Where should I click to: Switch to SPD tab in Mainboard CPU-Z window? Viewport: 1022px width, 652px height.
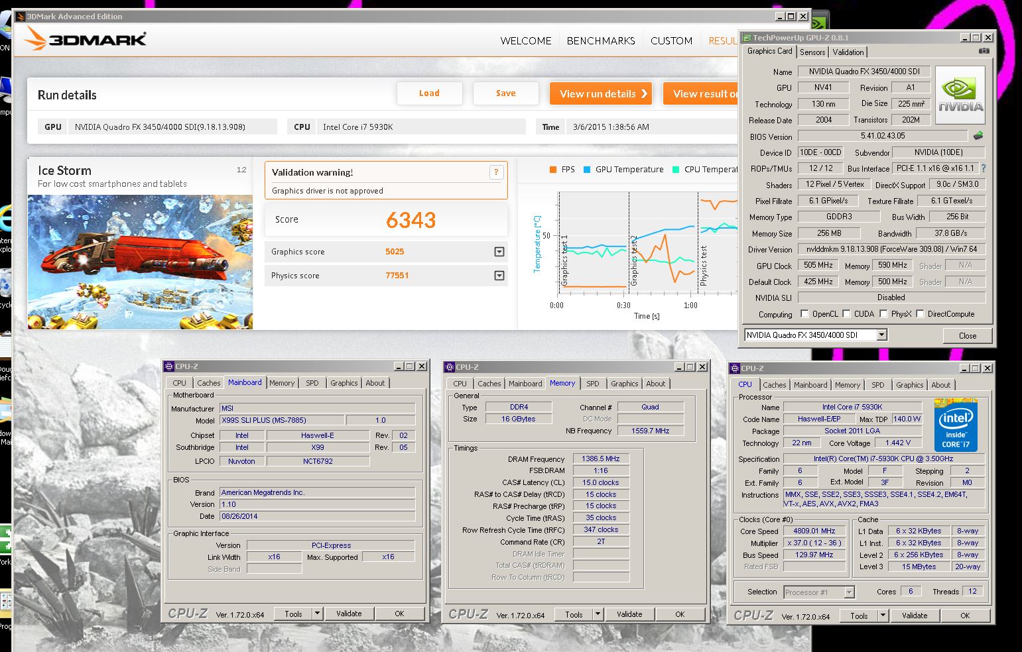coord(312,383)
